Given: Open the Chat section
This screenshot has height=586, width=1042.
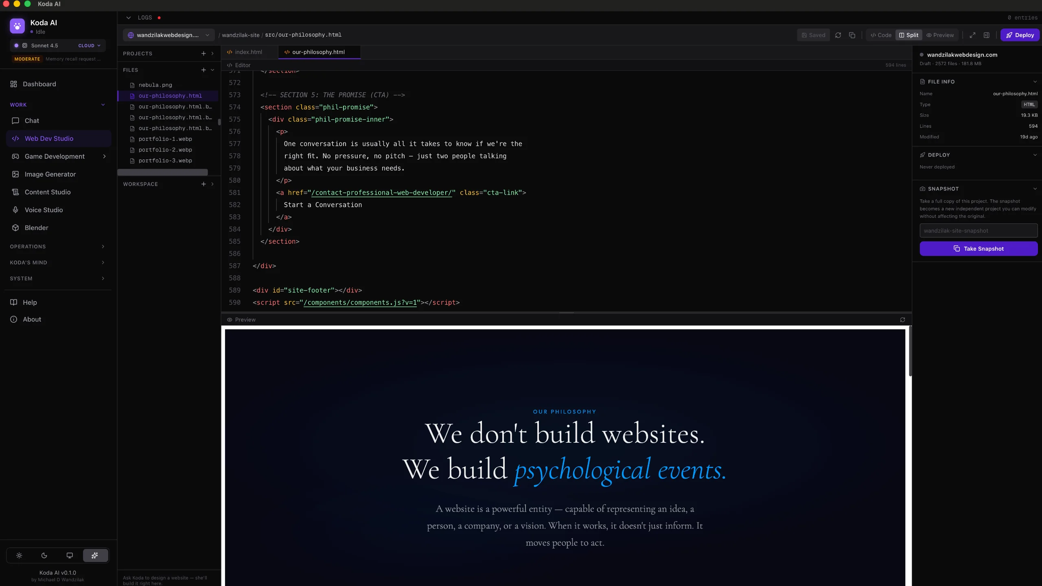Looking at the screenshot, I should tap(32, 120).
